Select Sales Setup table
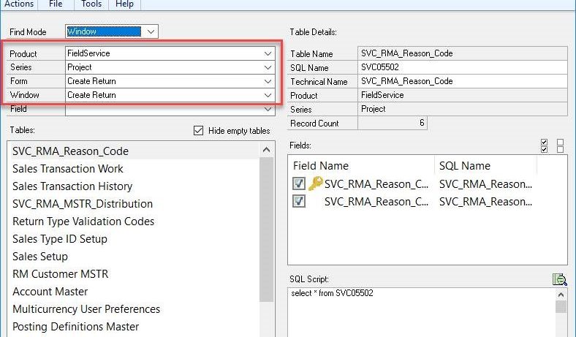 click(x=40, y=257)
